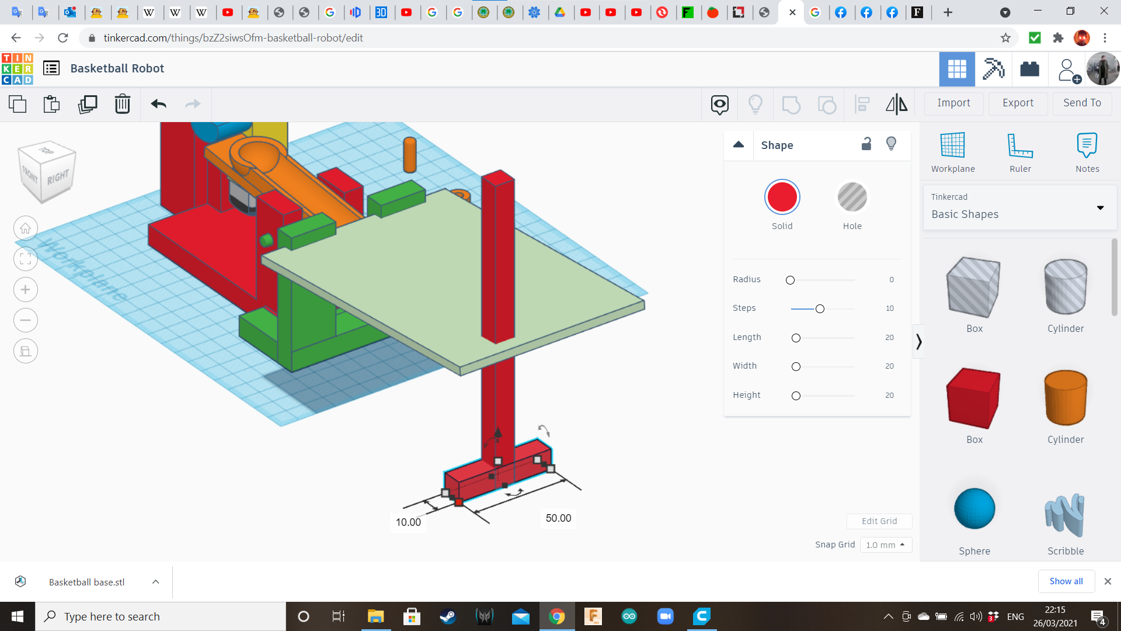The width and height of the screenshot is (1121, 631).
Task: Delete selected shape with trash icon
Action: click(122, 104)
